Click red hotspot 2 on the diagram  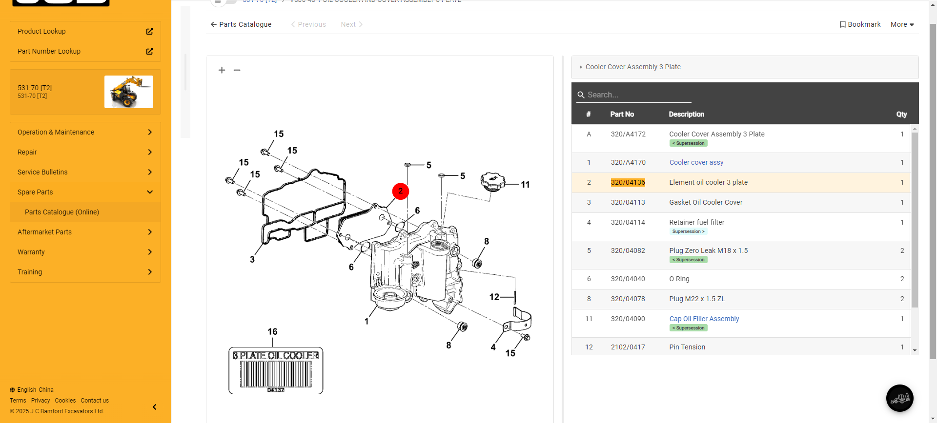click(400, 191)
